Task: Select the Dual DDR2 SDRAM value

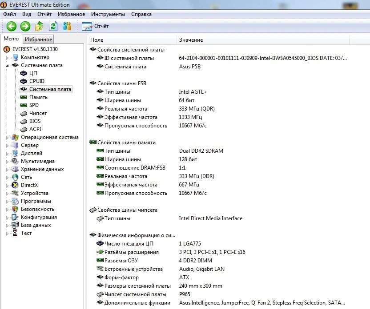Action: click(x=201, y=151)
